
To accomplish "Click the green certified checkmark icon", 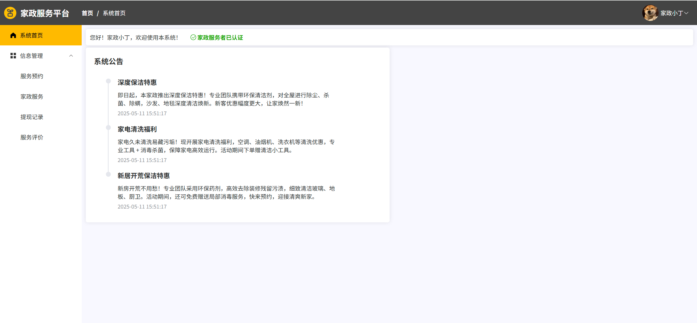I will tap(193, 38).
